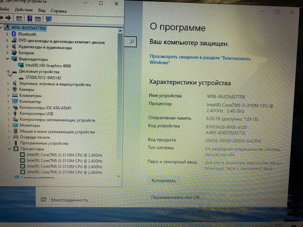
Task: Click the show/hide console tree toolbar icon
Action: 19,19
